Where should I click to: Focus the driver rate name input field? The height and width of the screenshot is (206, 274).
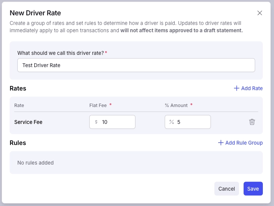[136, 65]
